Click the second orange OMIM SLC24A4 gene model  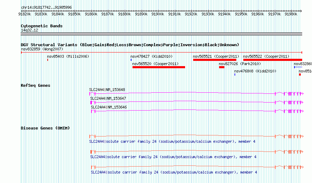(x=197, y=152)
